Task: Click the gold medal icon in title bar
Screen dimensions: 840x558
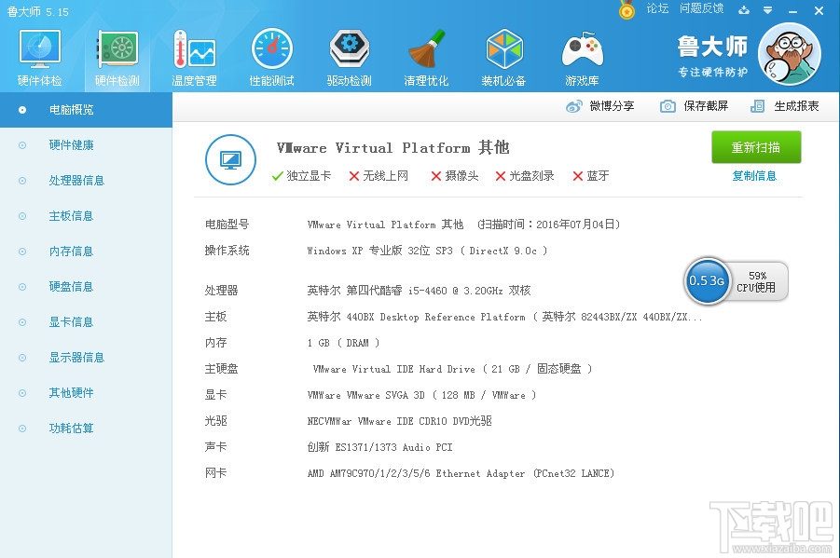Action: [627, 10]
